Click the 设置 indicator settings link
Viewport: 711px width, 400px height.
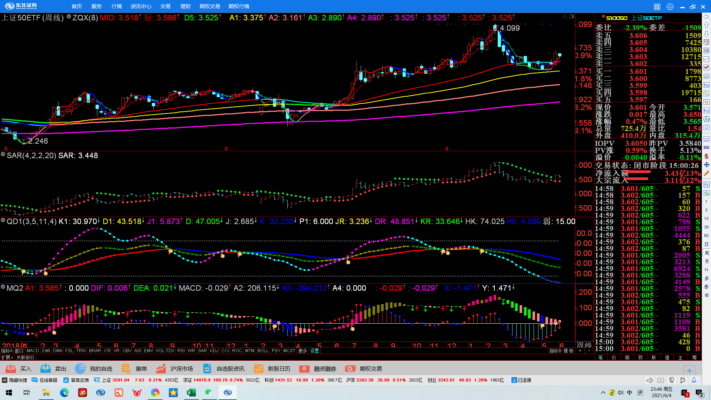[x=315, y=351]
